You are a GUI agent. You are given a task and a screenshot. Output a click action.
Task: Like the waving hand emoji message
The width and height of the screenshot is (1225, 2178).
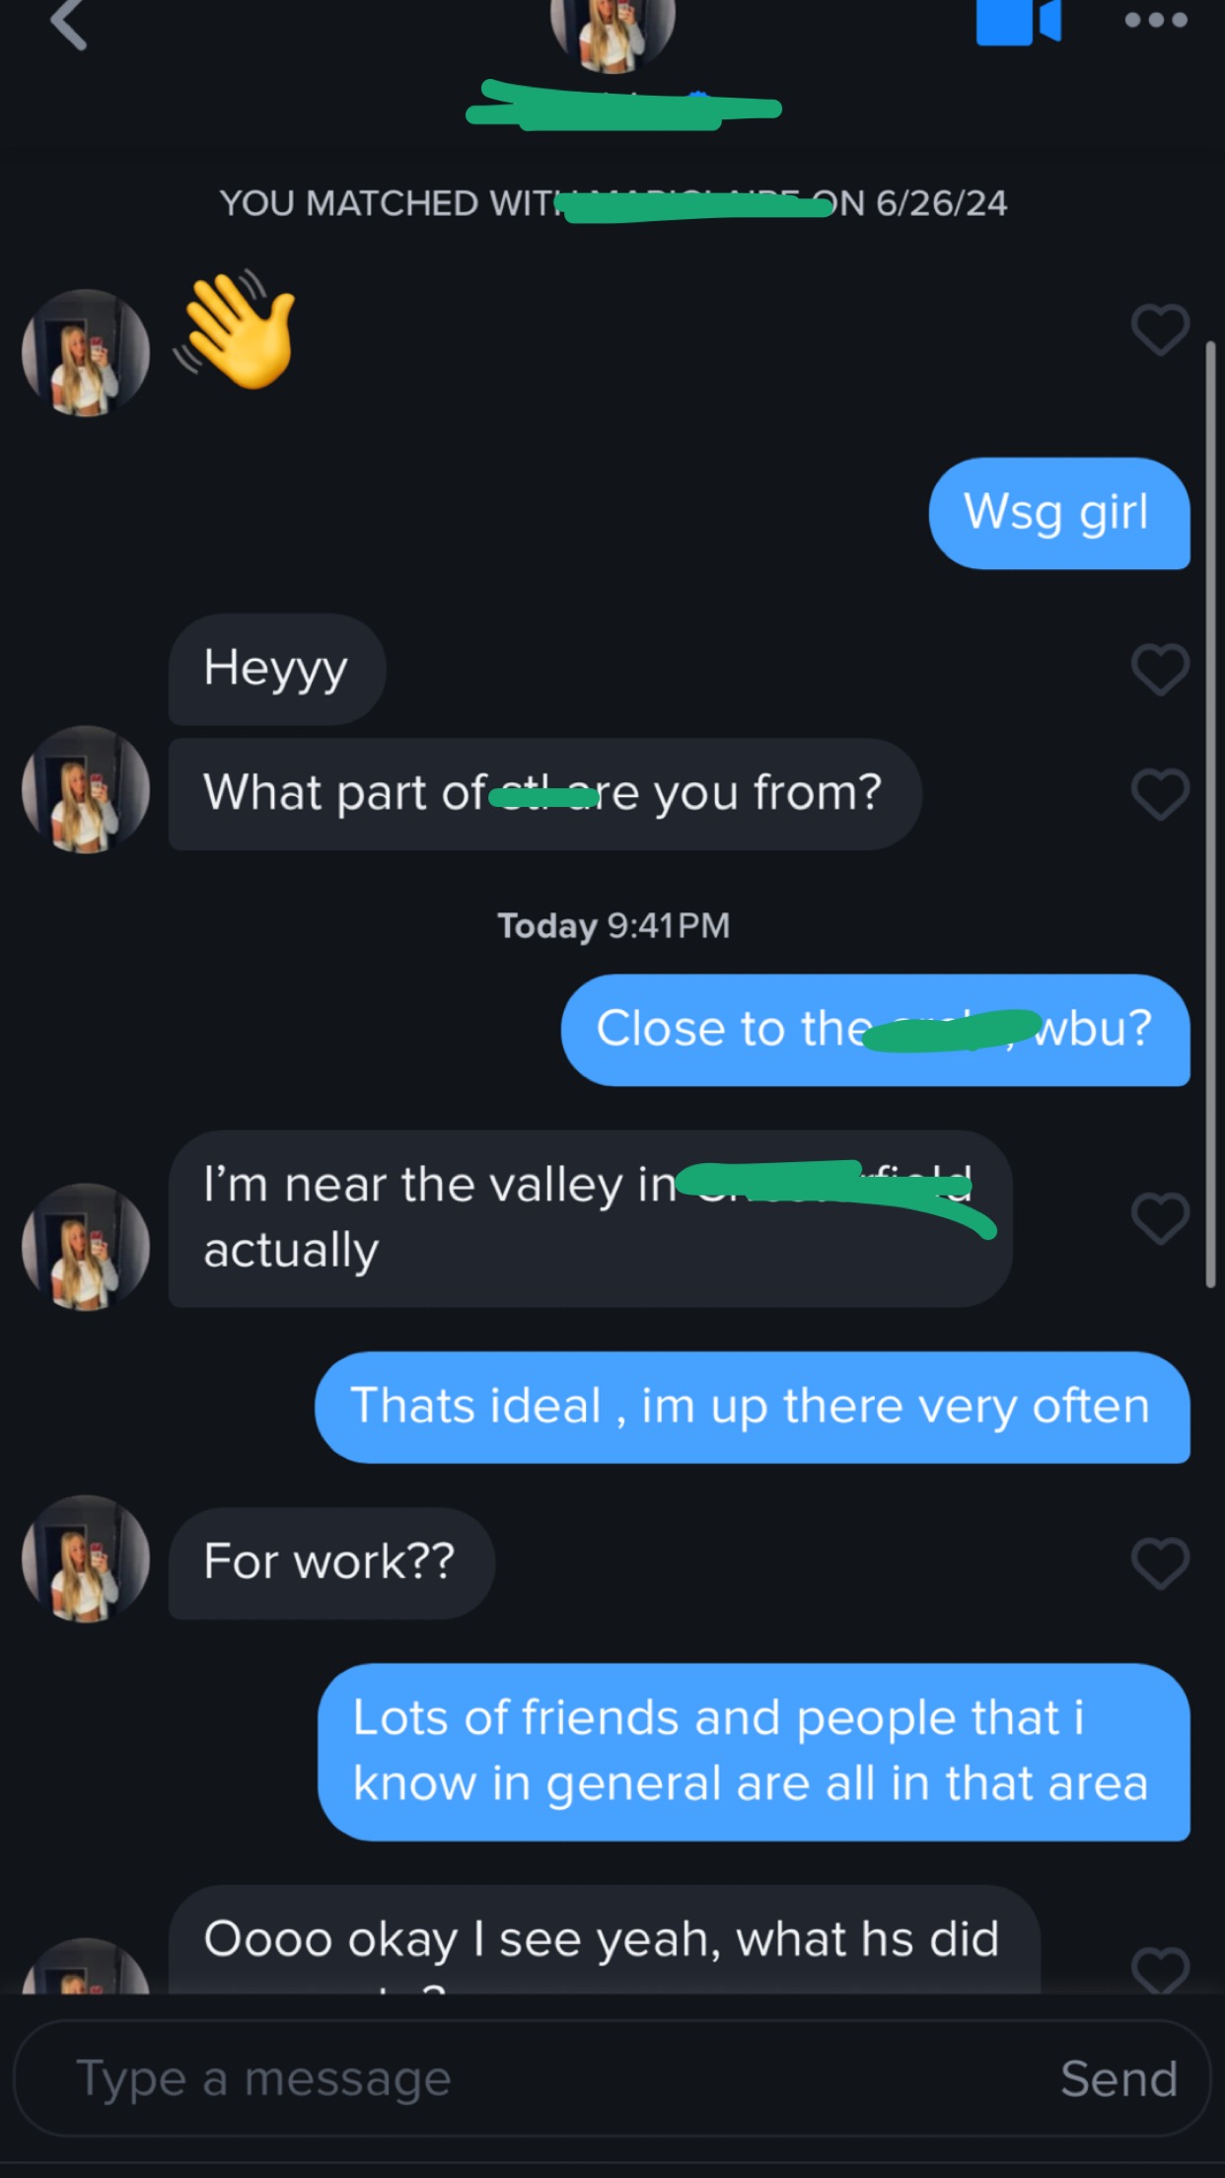click(1160, 328)
